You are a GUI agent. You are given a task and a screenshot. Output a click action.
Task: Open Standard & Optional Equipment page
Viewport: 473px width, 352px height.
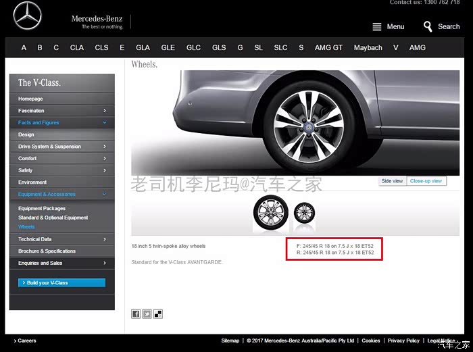click(53, 218)
